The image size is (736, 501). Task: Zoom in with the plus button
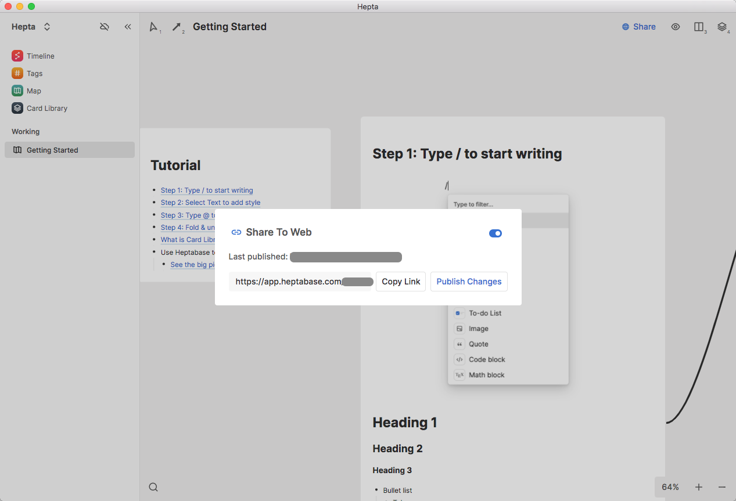pos(699,487)
